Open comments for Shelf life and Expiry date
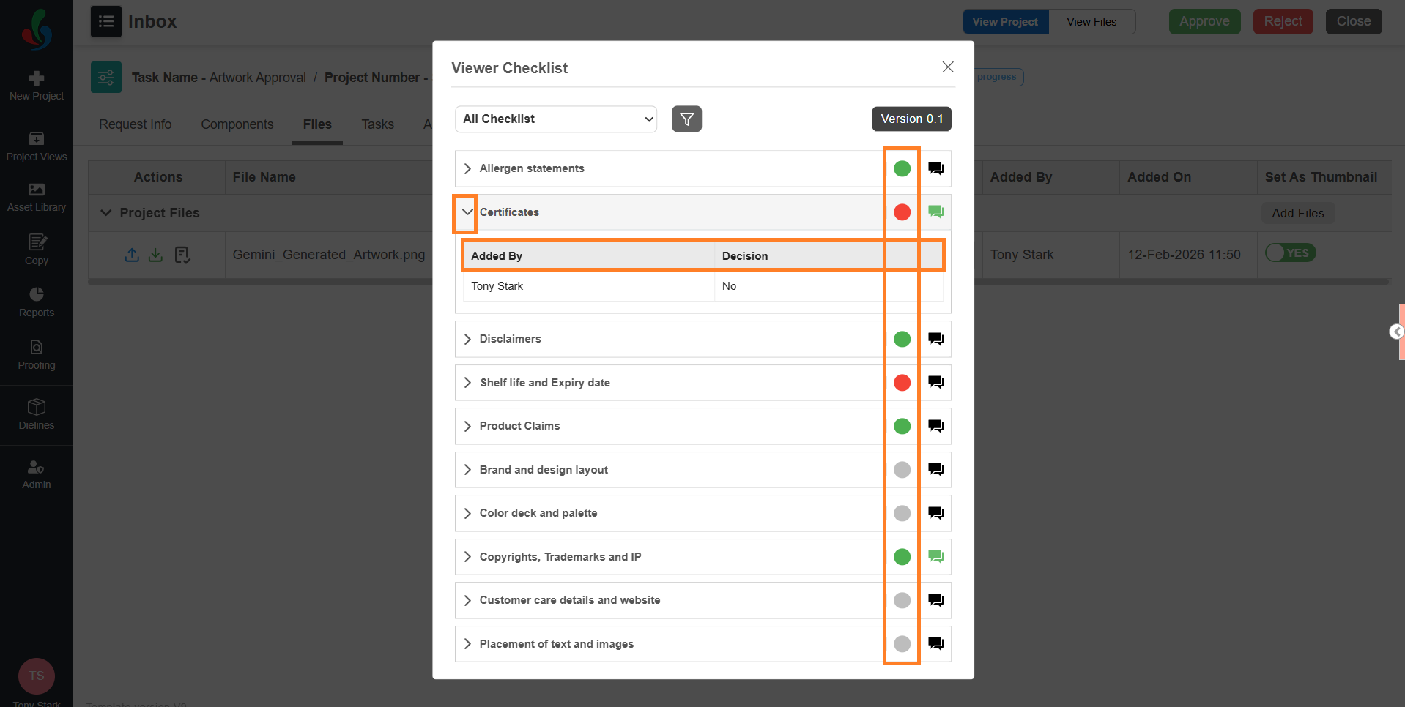 [935, 382]
